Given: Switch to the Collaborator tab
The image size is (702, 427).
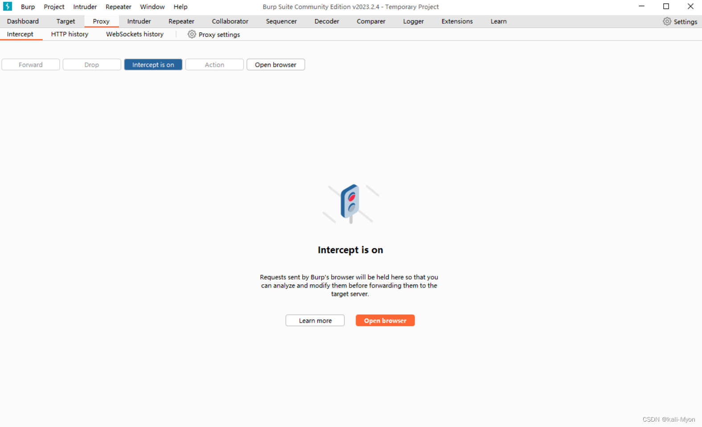Looking at the screenshot, I should tap(230, 21).
